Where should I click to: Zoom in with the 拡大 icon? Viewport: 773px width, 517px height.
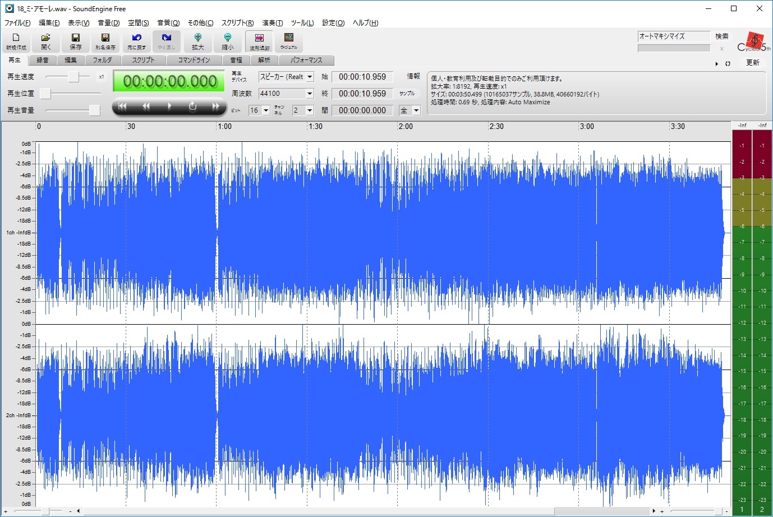(197, 41)
